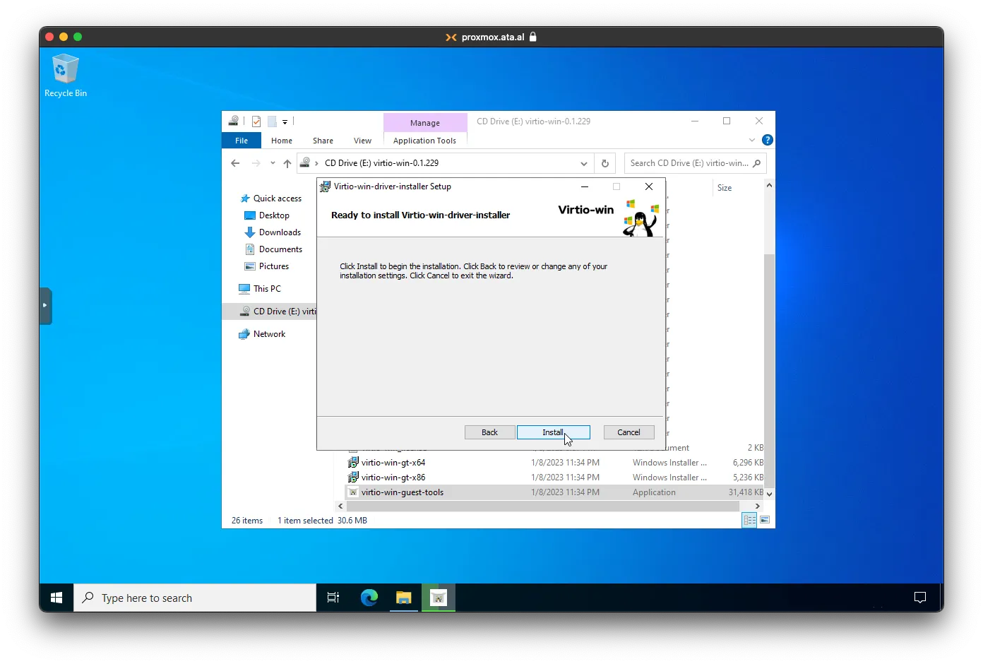Open the Application Tools tab
The image size is (983, 664).
click(424, 141)
